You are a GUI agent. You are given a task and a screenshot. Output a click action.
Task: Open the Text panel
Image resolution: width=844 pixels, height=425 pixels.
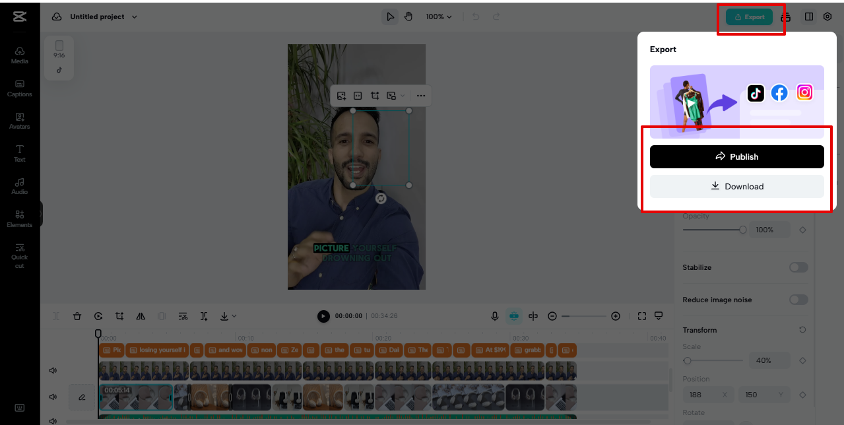point(19,153)
